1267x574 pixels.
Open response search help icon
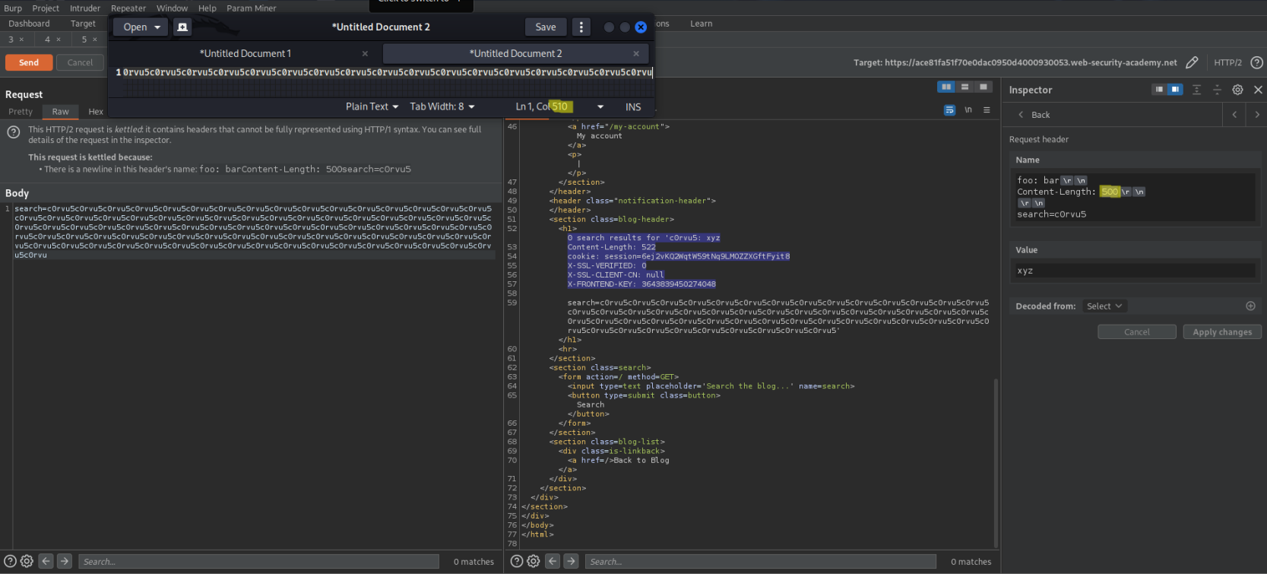pos(517,561)
